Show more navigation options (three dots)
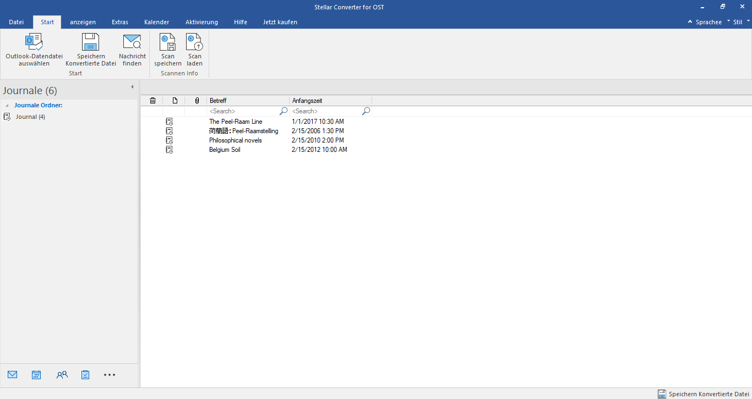Viewport: 752px width, 399px height. tap(110, 375)
